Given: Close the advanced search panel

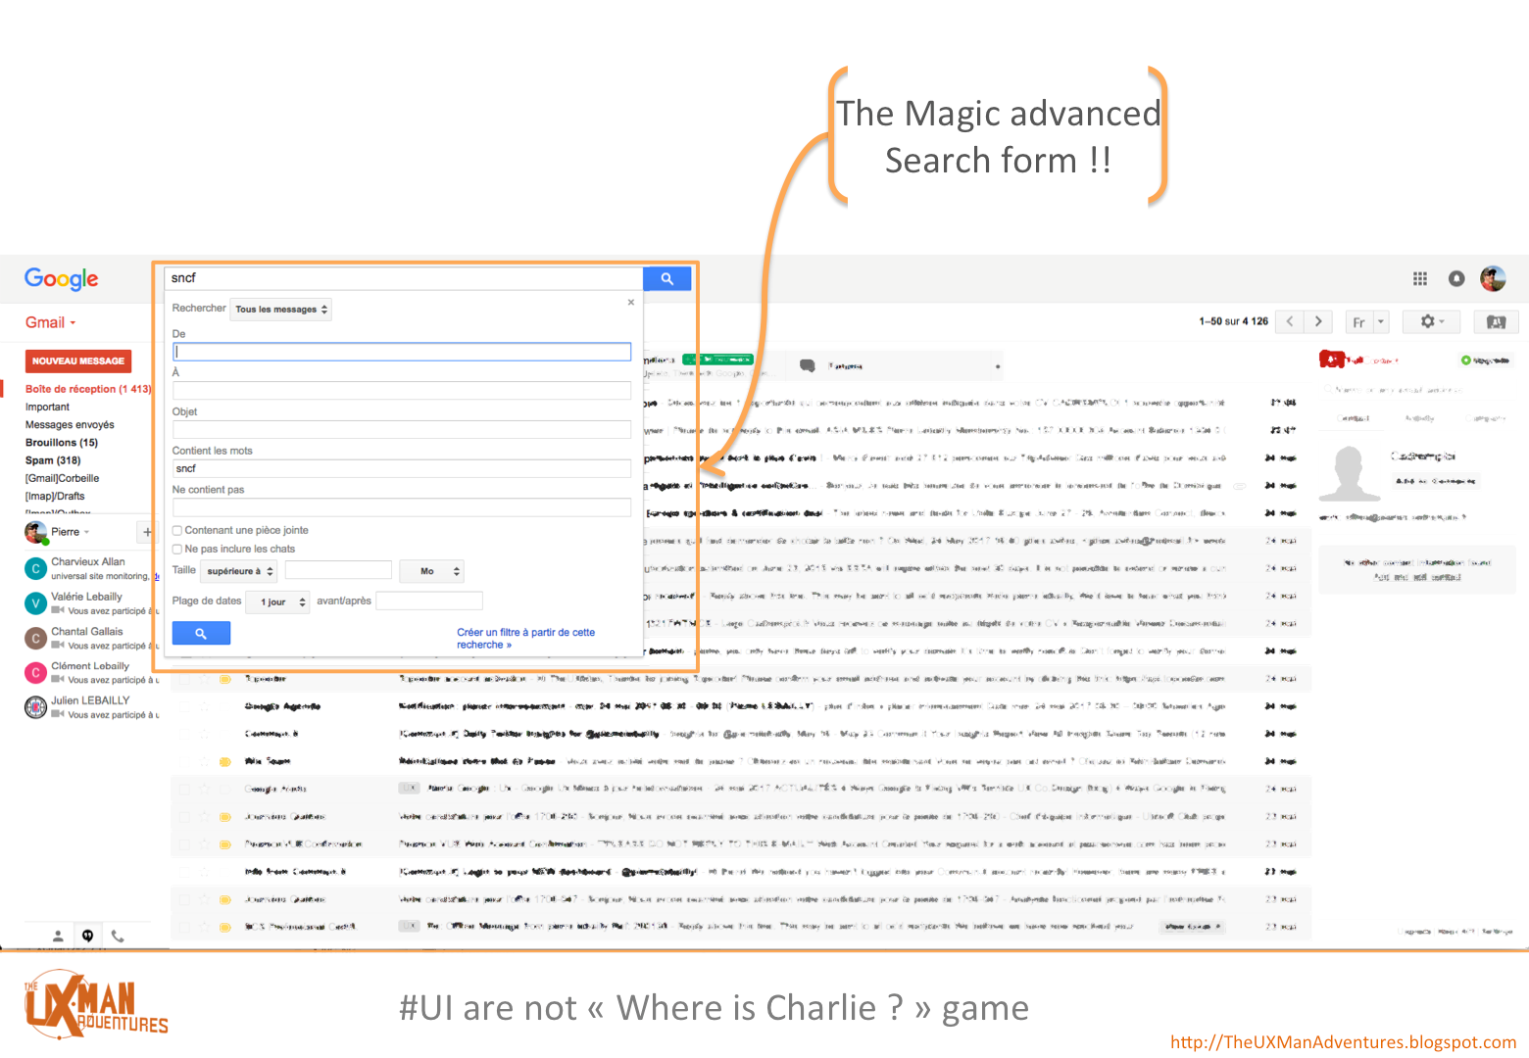Looking at the screenshot, I should tap(631, 303).
